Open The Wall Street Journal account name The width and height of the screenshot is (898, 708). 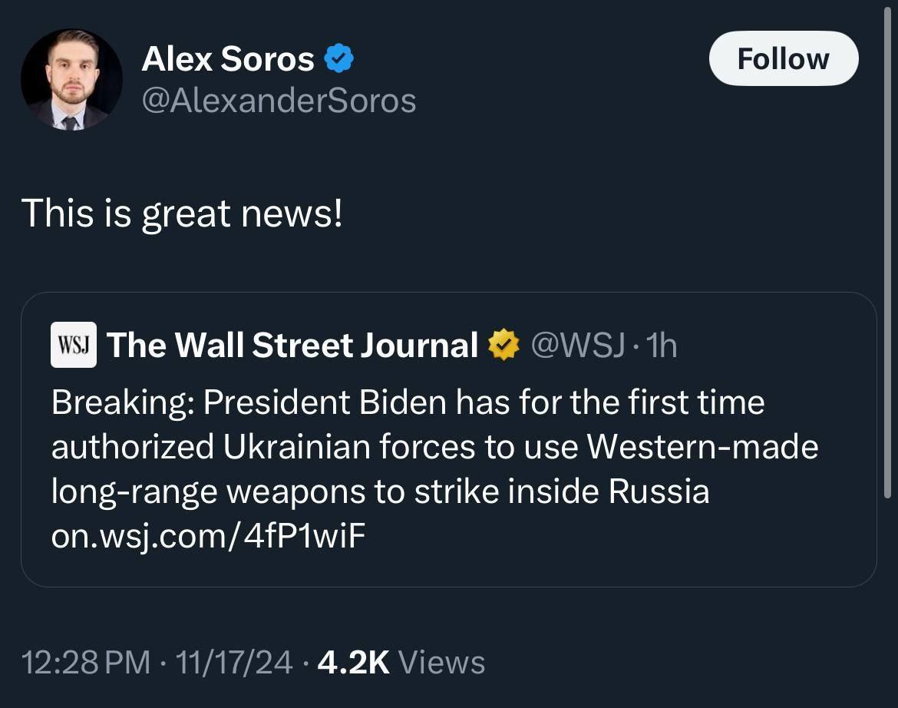[x=292, y=346]
